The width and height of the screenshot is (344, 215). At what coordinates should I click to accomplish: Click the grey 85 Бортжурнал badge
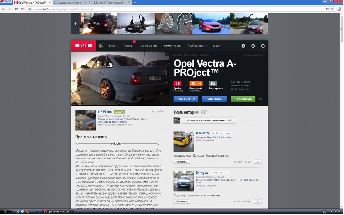pos(213,83)
